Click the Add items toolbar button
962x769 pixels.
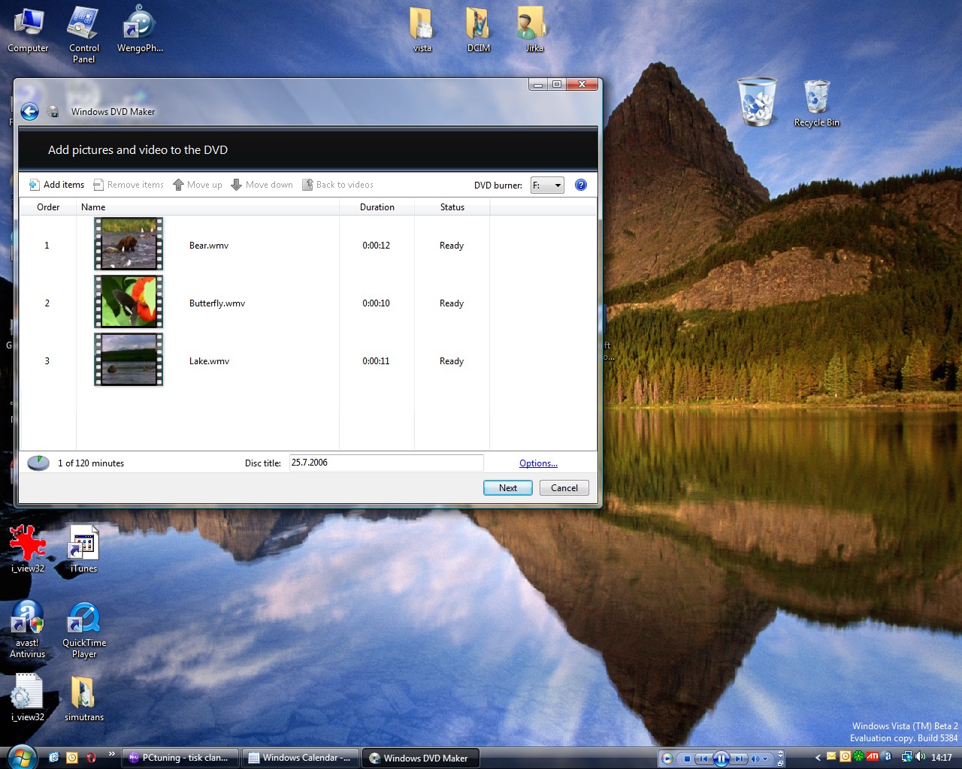(x=56, y=185)
